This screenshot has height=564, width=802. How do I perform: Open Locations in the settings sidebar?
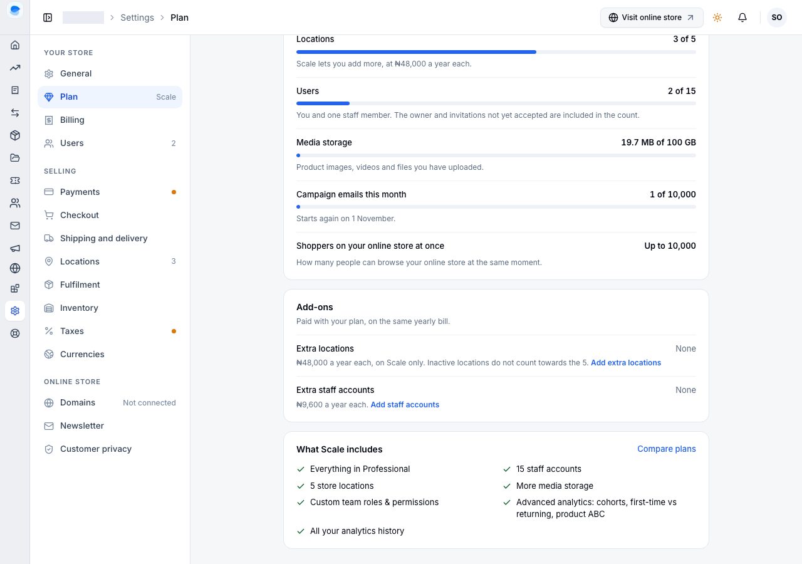point(110,262)
